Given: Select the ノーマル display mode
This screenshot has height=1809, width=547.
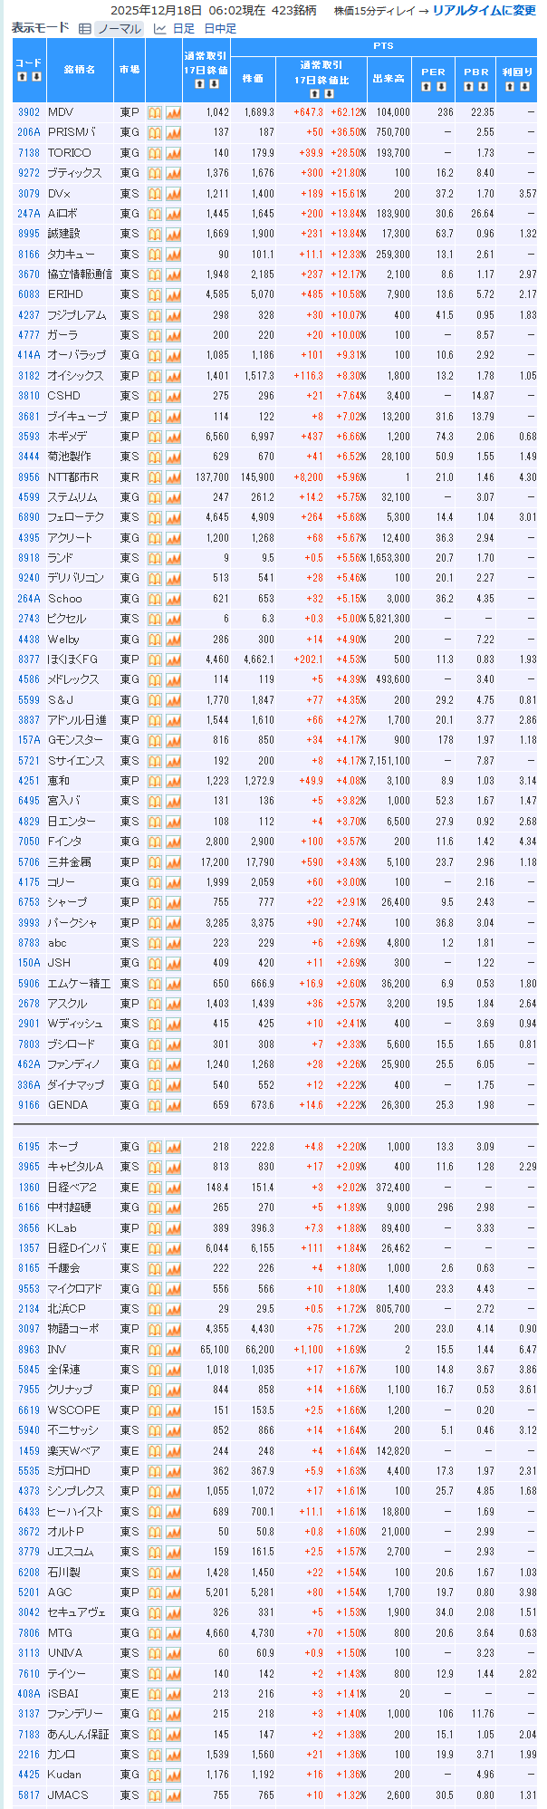Looking at the screenshot, I should [119, 28].
